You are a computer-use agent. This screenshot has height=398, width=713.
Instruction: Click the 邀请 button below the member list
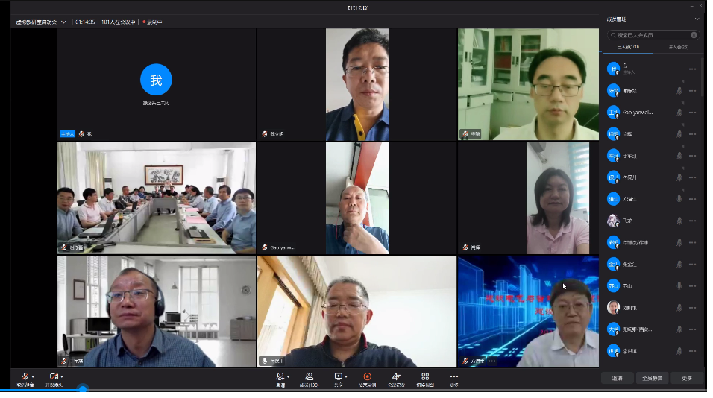[x=618, y=378]
